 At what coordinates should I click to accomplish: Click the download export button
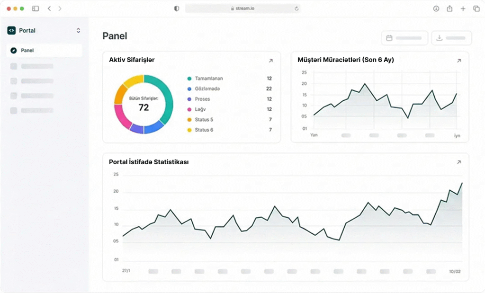point(451,38)
